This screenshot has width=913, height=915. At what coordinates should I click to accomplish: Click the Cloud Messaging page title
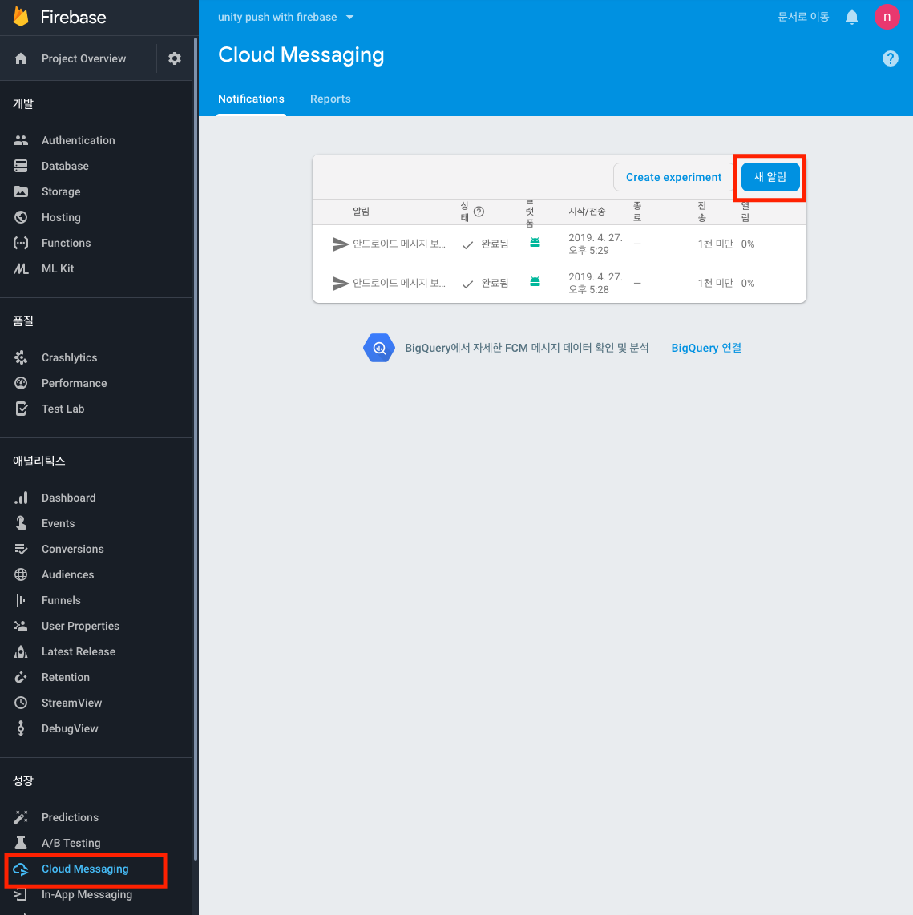point(301,54)
